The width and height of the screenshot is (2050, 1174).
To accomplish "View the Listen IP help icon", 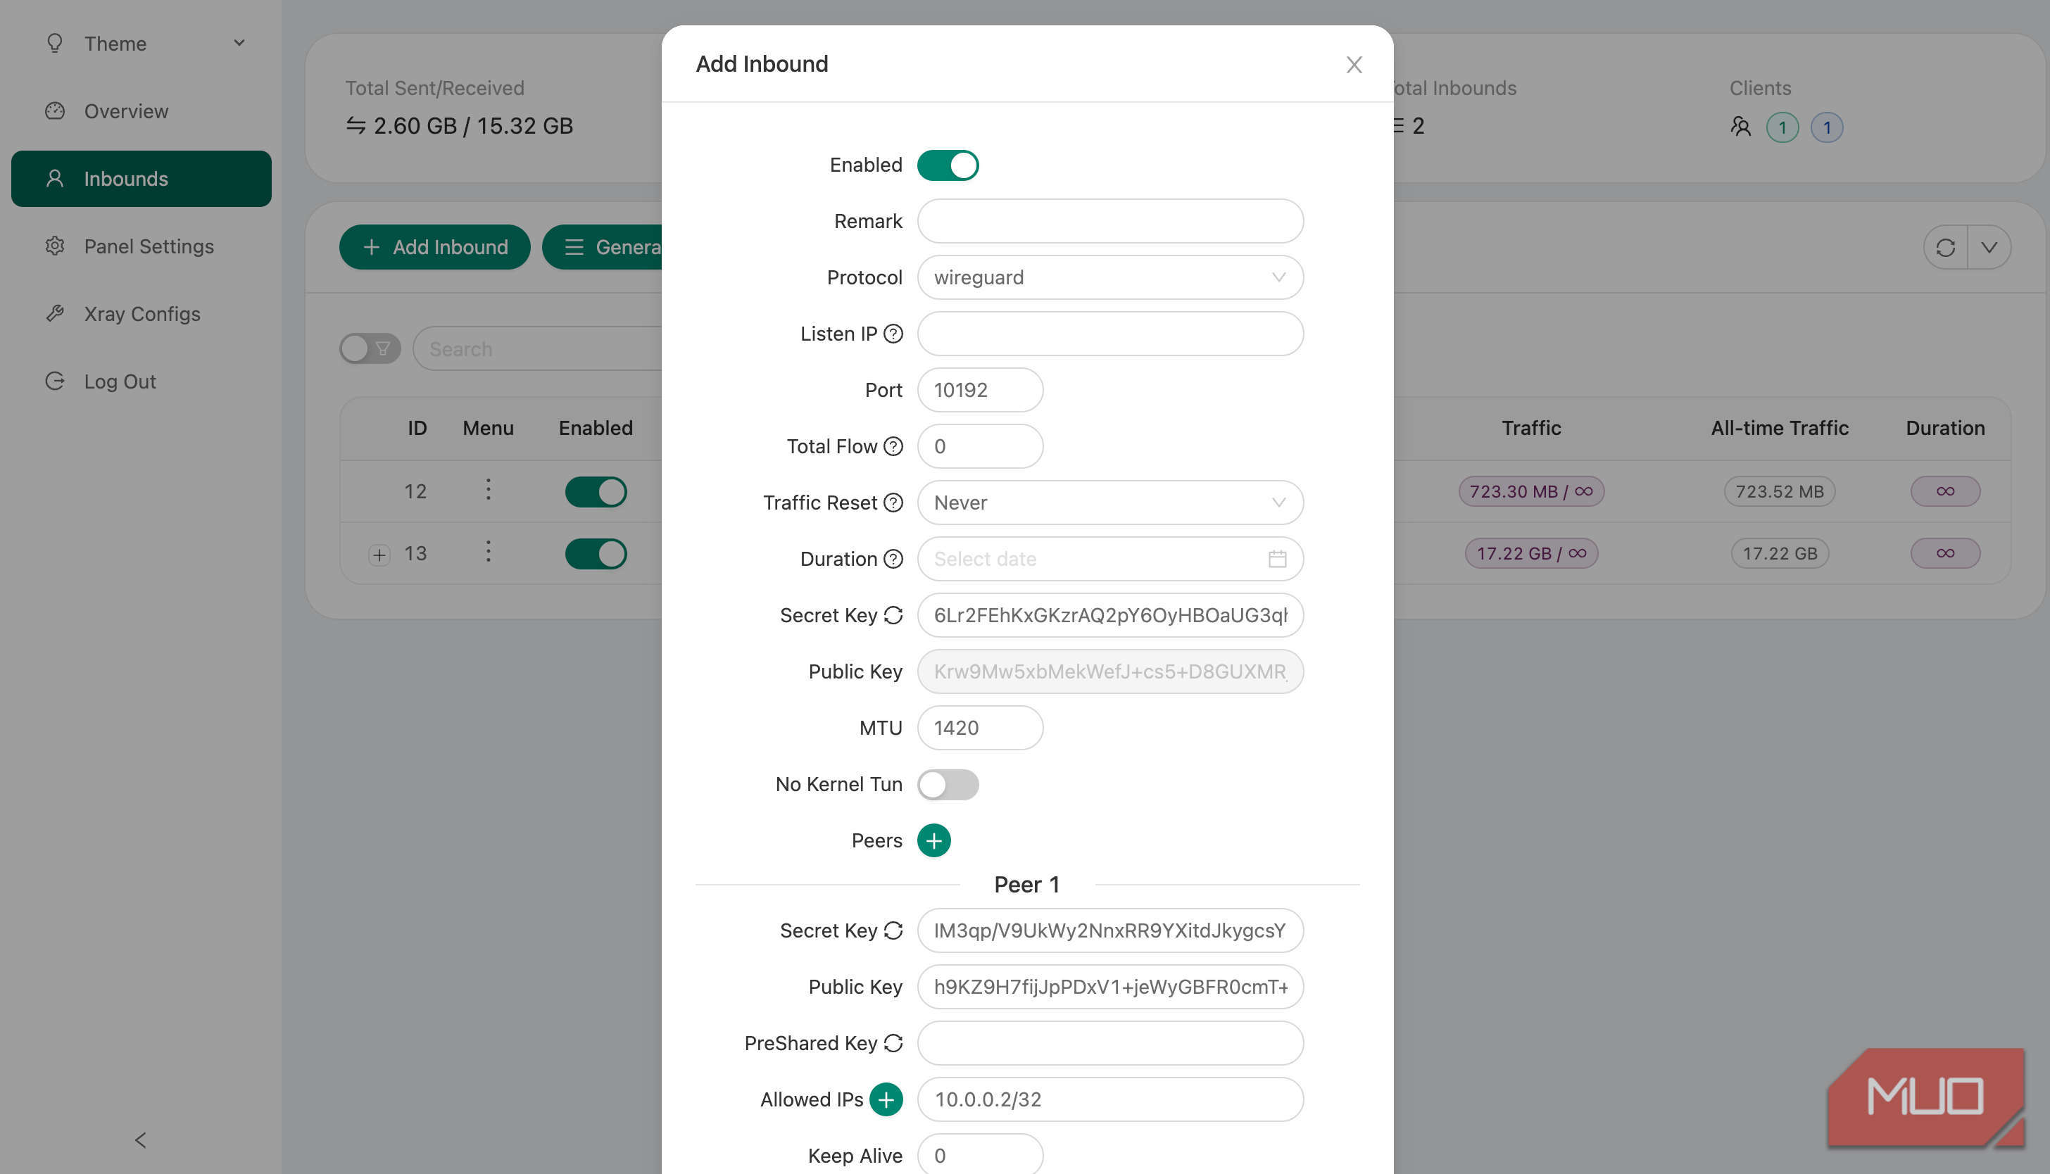I will [x=893, y=333].
